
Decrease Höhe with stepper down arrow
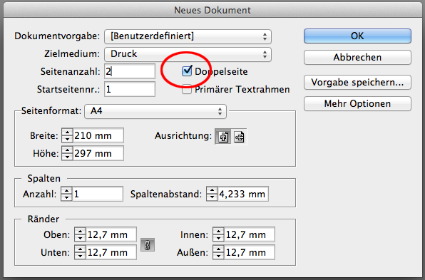(67, 157)
